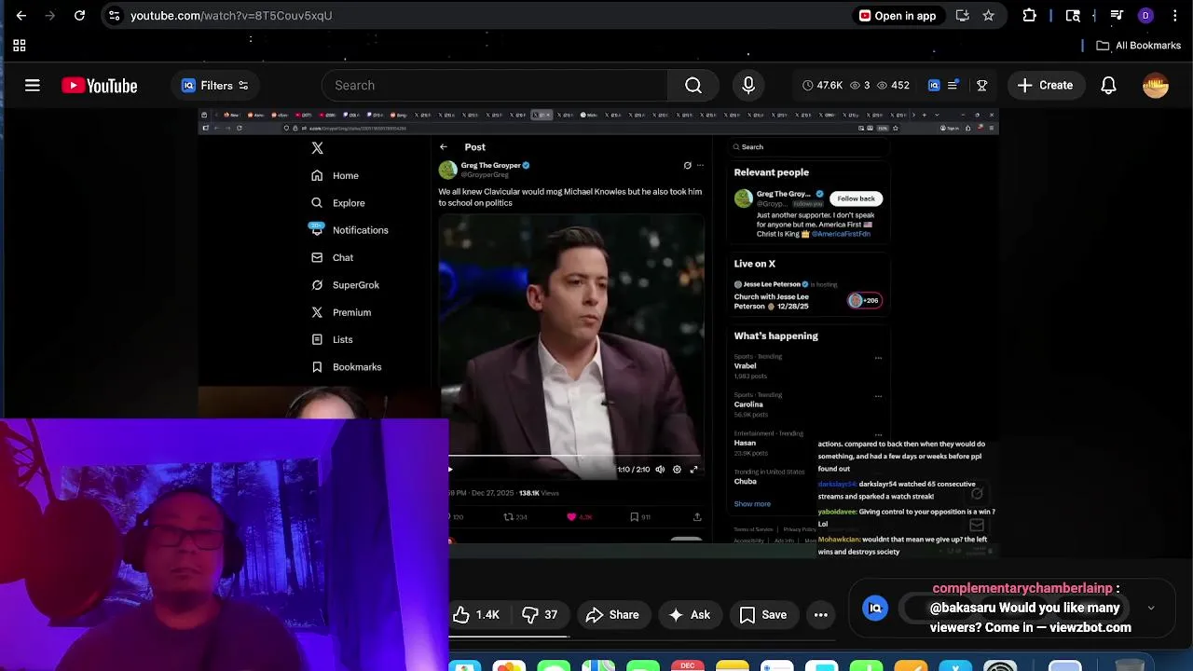
Task: Click the Open in app button
Action: click(x=898, y=16)
